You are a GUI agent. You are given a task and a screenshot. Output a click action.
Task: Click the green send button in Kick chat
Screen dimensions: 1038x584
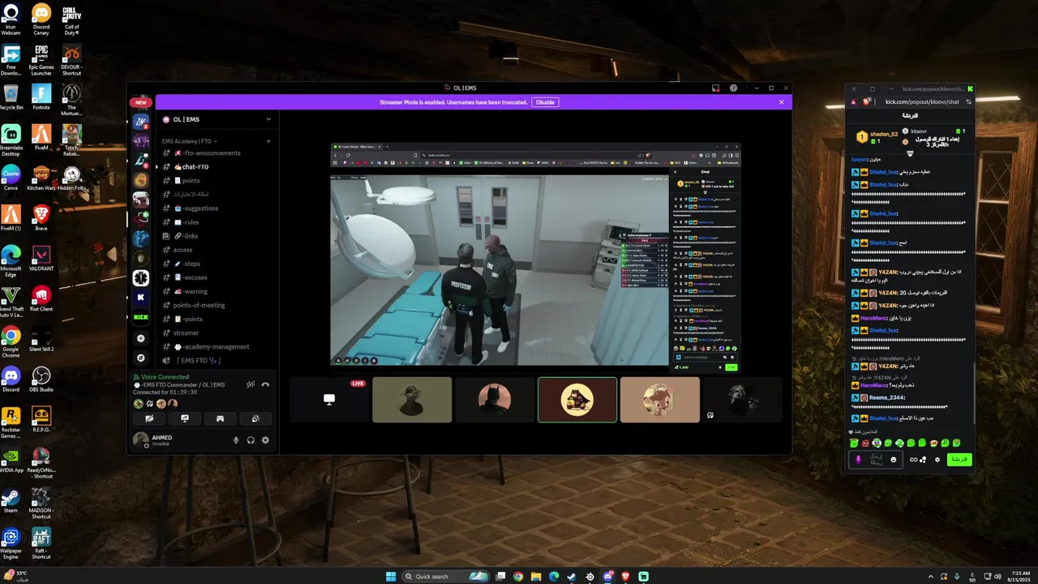[x=959, y=460]
